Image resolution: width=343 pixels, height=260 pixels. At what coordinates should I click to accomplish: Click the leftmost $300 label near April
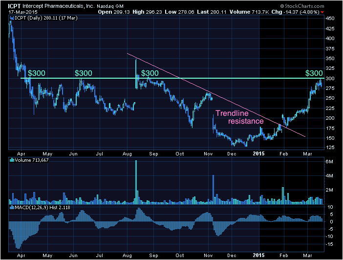coord(37,73)
